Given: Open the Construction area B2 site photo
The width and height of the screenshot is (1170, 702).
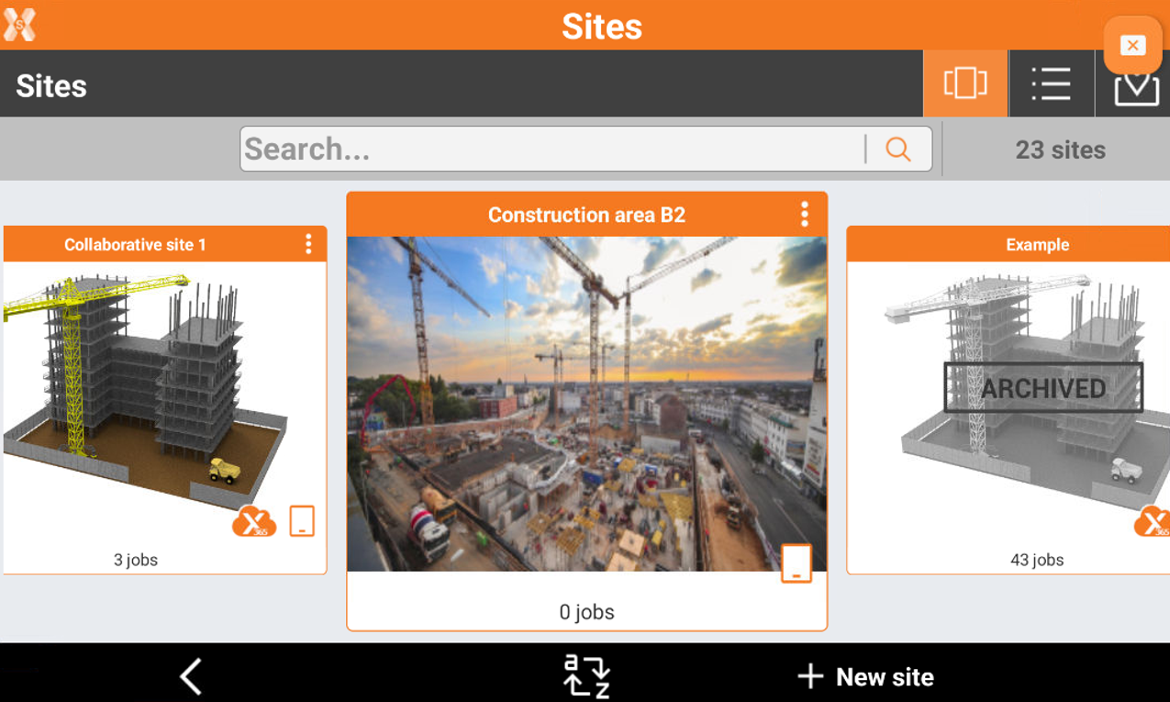Looking at the screenshot, I should pyautogui.click(x=586, y=404).
